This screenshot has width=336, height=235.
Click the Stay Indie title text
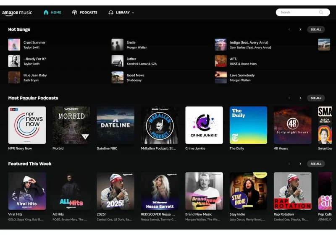[x=237, y=214]
